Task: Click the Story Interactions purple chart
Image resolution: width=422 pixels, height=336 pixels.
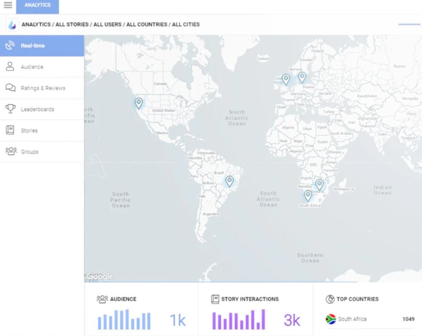Action: [239, 320]
